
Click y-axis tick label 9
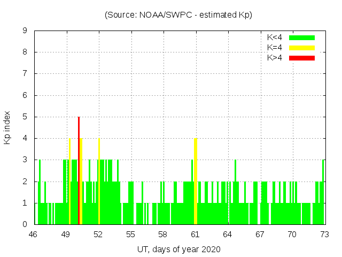tap(25, 31)
